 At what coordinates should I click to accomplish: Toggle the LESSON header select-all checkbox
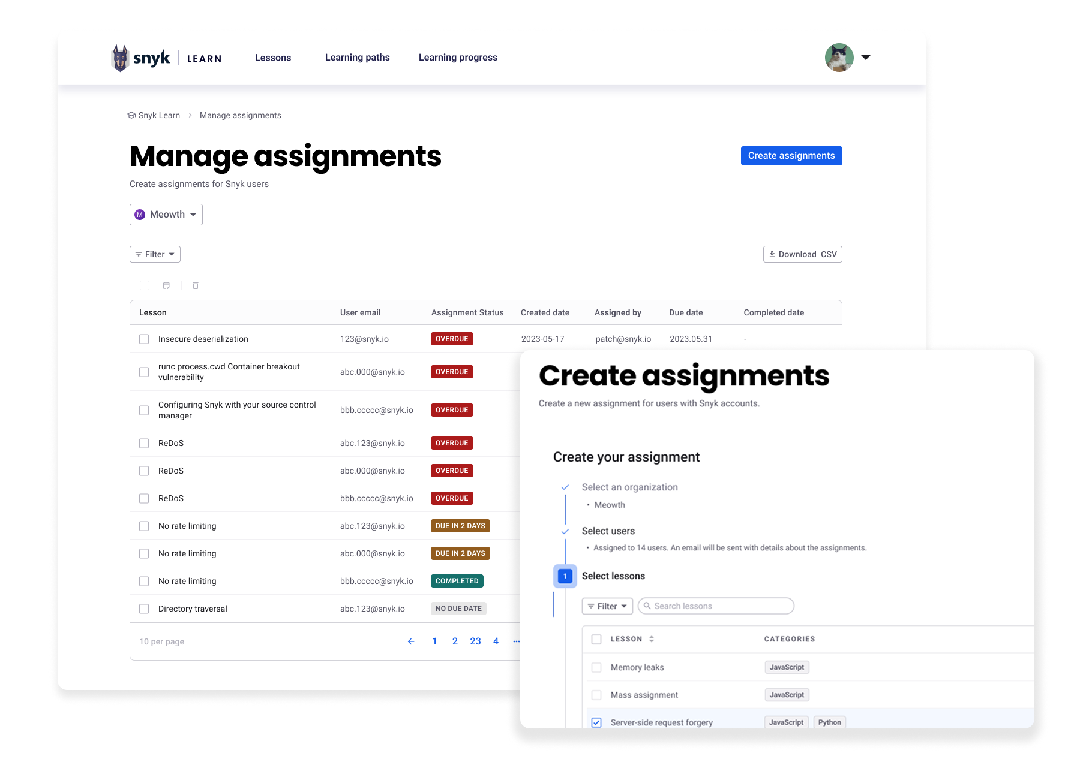(596, 639)
